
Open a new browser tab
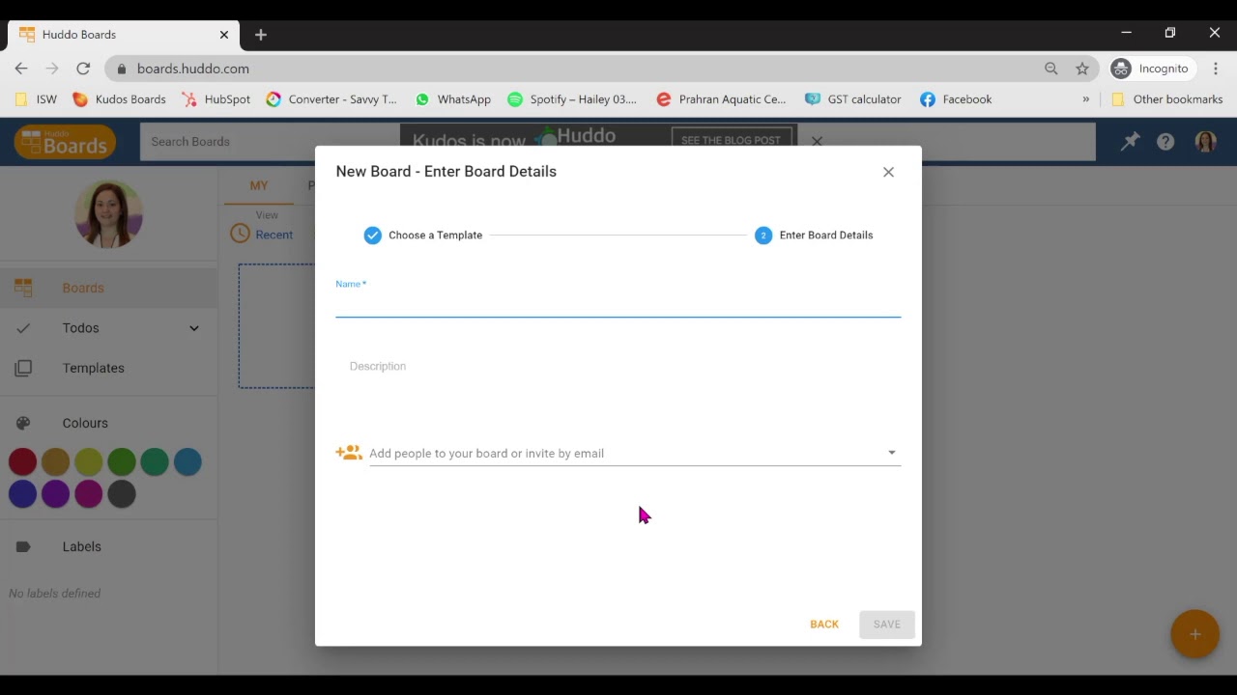coord(260,35)
